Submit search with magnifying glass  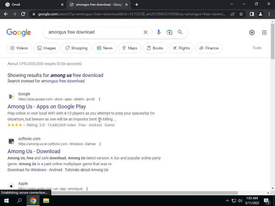coord(180,32)
